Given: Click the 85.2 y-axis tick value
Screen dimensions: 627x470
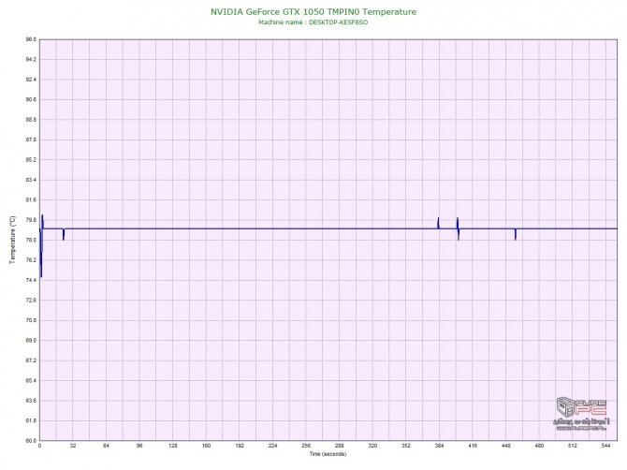Looking at the screenshot, I should tap(31, 160).
